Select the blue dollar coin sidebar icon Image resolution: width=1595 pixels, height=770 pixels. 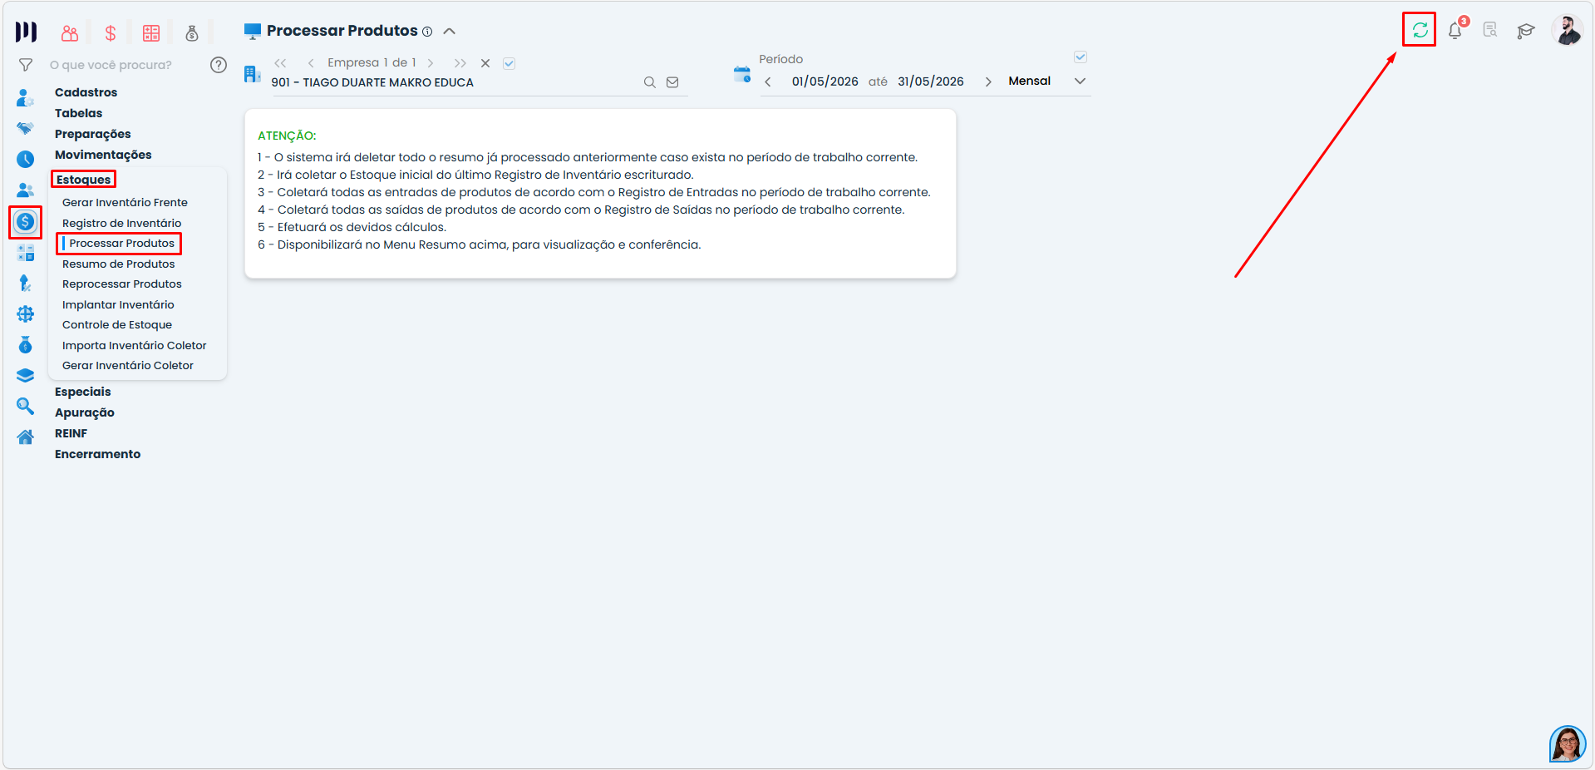tap(26, 222)
